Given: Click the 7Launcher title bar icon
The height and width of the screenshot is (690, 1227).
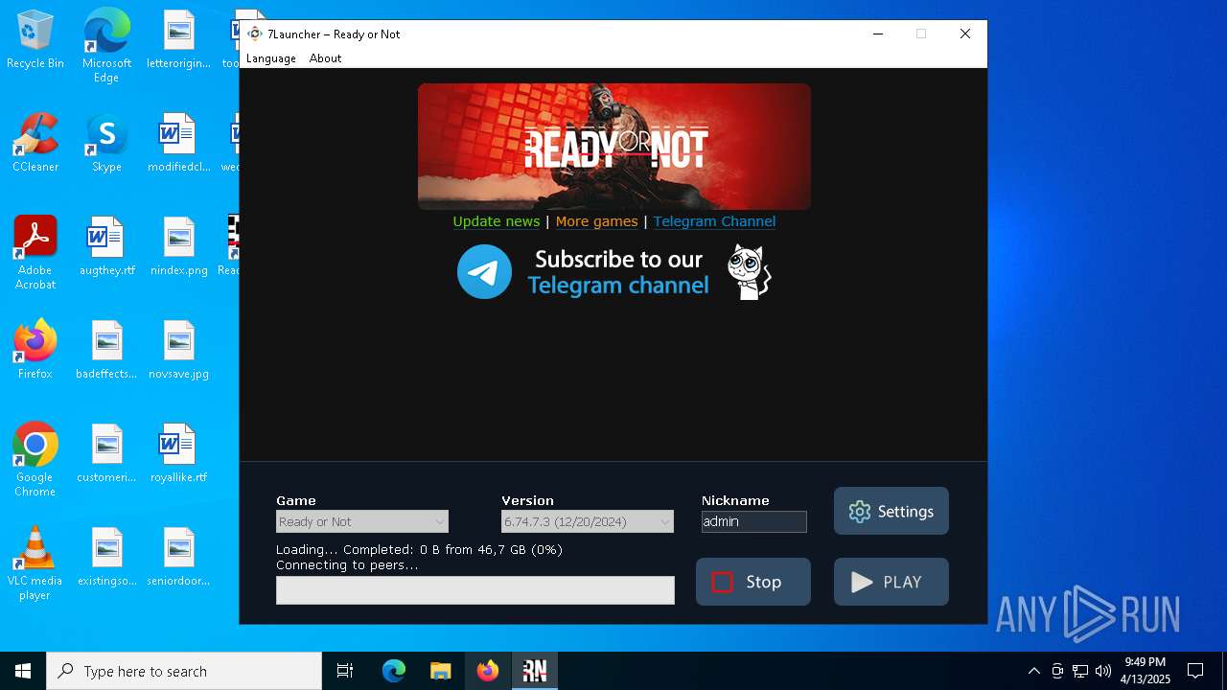Looking at the screenshot, I should click(x=255, y=34).
